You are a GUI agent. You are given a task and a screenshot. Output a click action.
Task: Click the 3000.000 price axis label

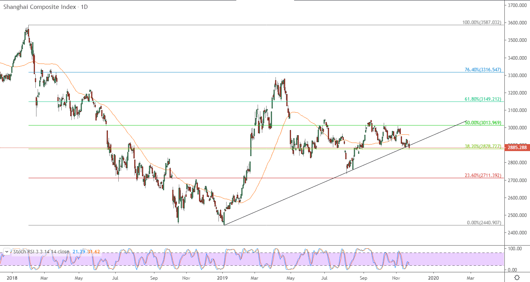point(517,128)
